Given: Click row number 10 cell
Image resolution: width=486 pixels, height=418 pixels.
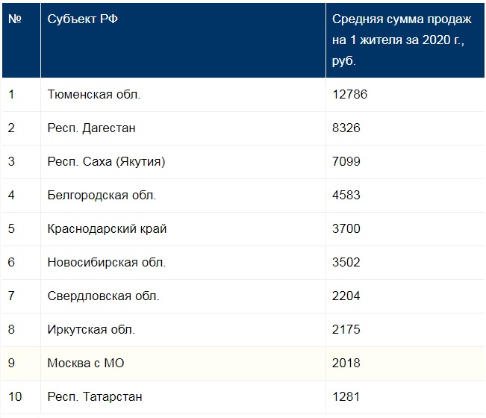Looking at the screenshot, I should (x=14, y=397).
